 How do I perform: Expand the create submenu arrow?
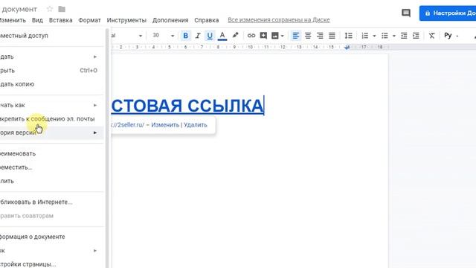pos(95,57)
